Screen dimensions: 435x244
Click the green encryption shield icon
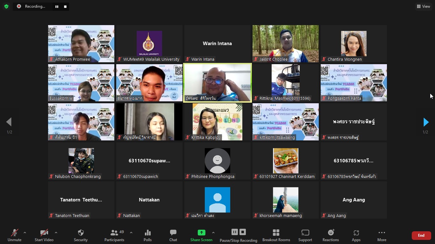[x=6, y=6]
